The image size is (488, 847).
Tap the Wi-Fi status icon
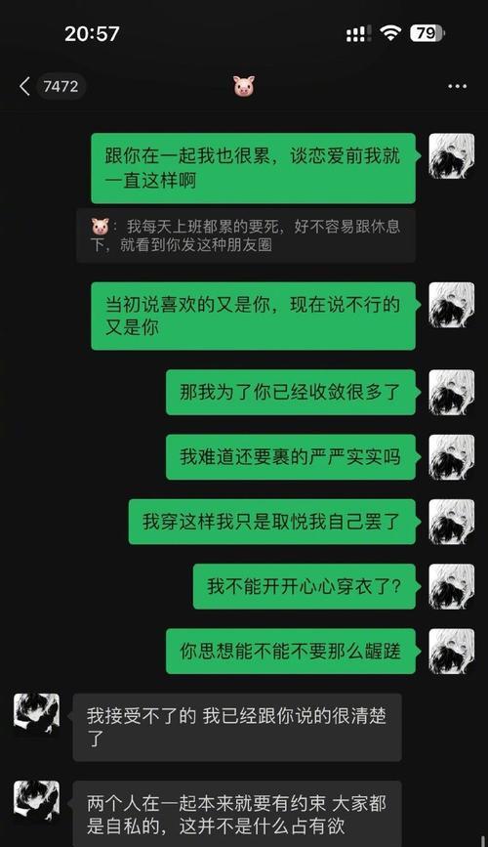pyautogui.click(x=389, y=33)
